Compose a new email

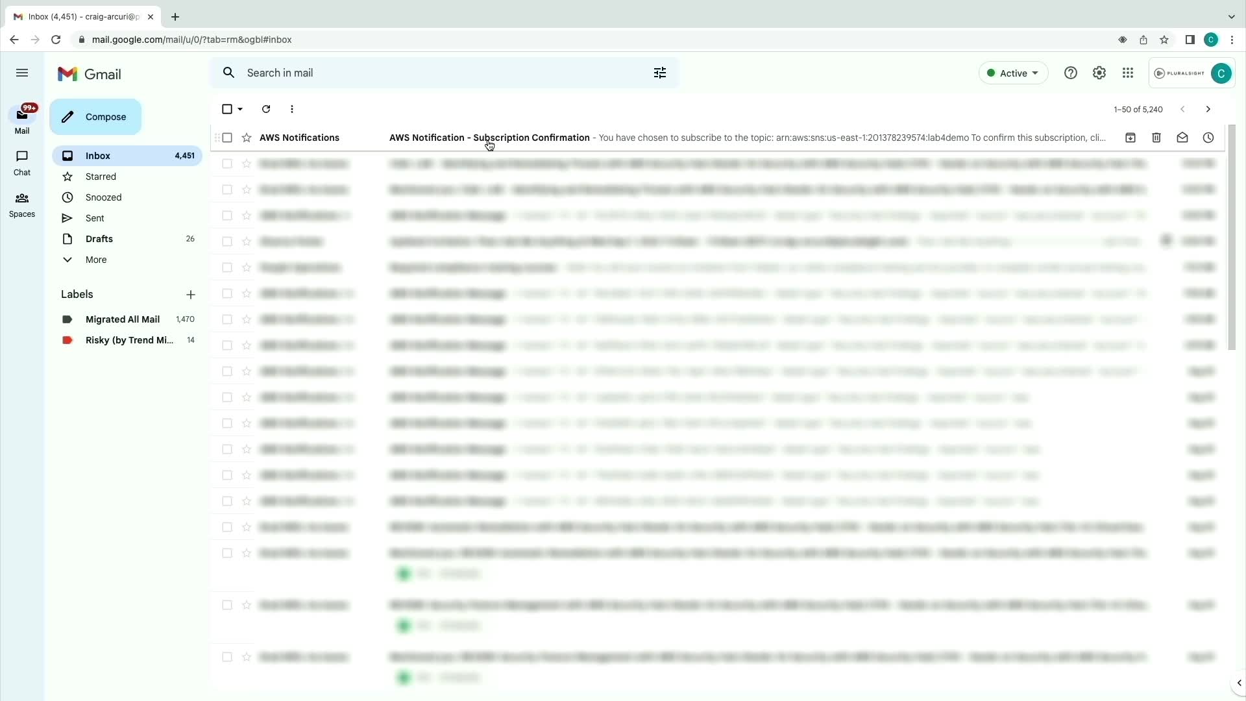[x=95, y=117]
